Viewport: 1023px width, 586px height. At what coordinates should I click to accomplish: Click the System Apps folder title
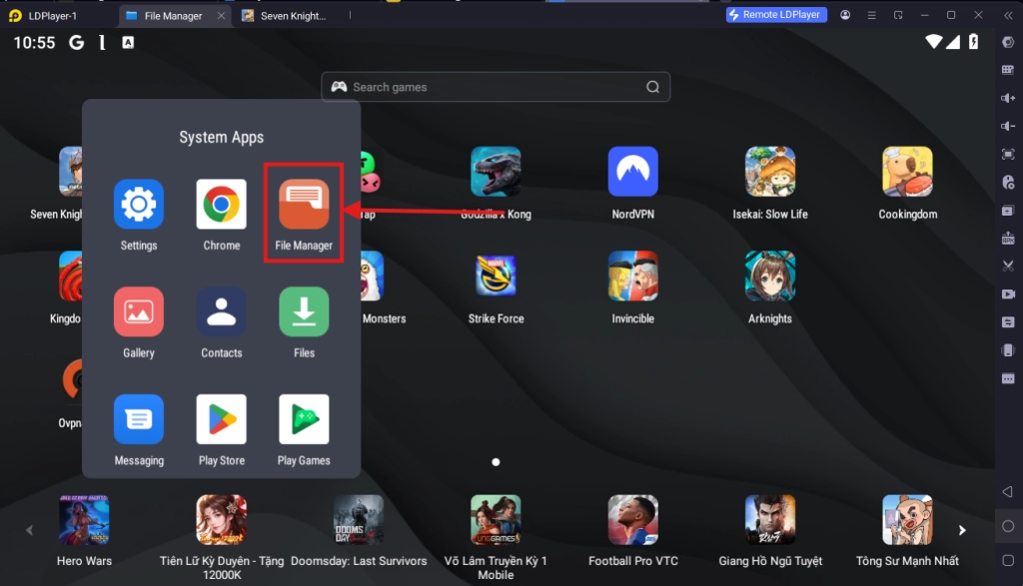click(x=221, y=137)
